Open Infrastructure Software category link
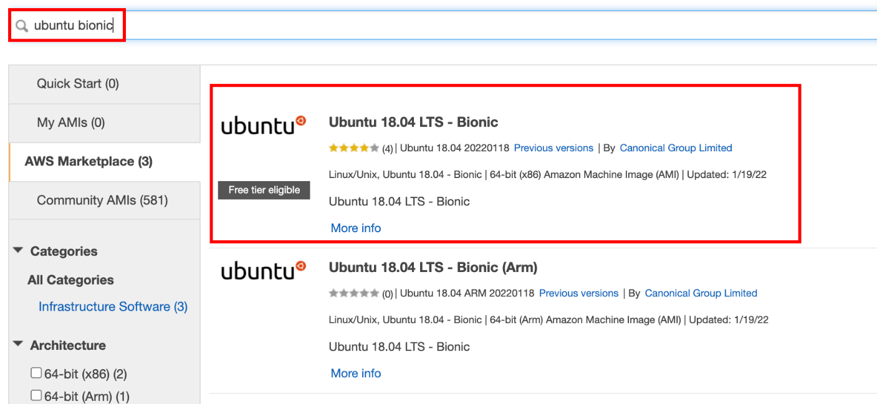 click(113, 306)
